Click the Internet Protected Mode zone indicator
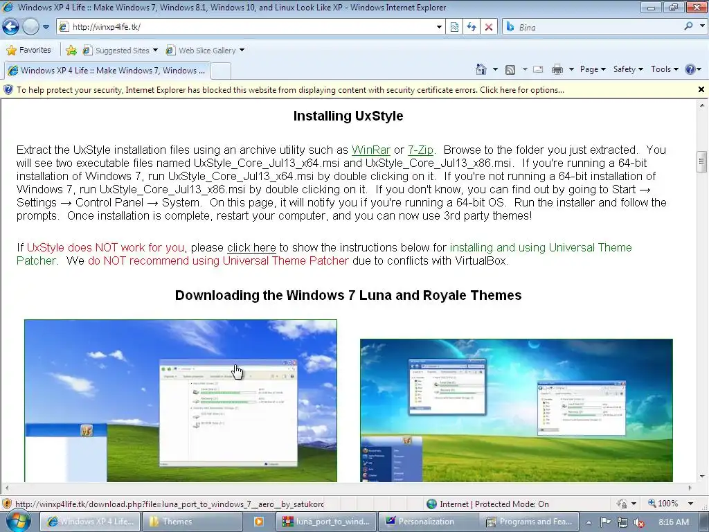The height and width of the screenshot is (532, 709). [x=487, y=504]
